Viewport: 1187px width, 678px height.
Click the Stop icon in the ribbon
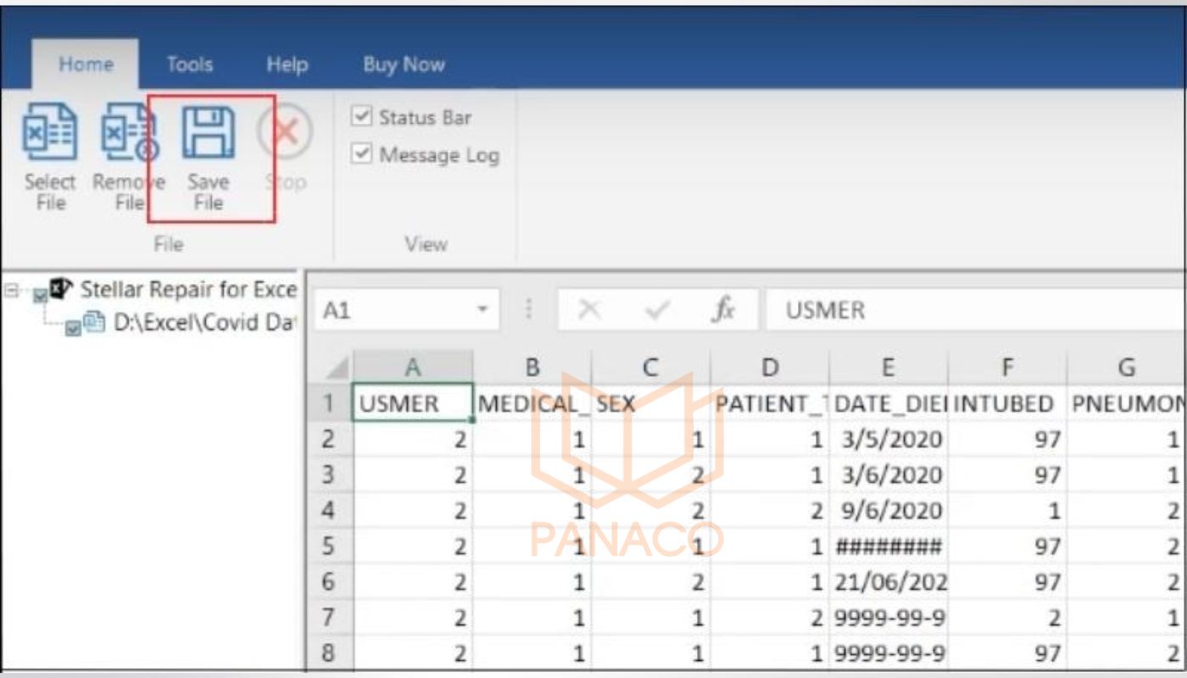pos(285,133)
